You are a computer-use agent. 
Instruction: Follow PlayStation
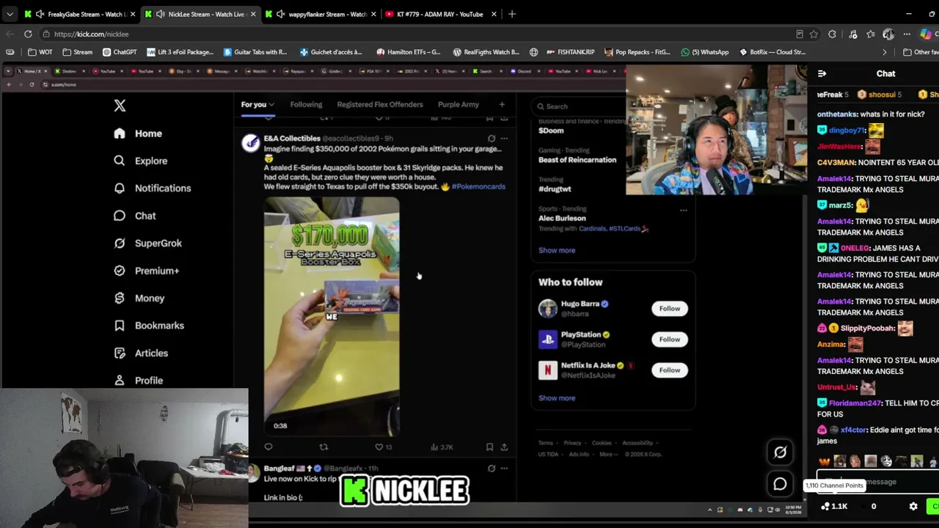click(670, 340)
